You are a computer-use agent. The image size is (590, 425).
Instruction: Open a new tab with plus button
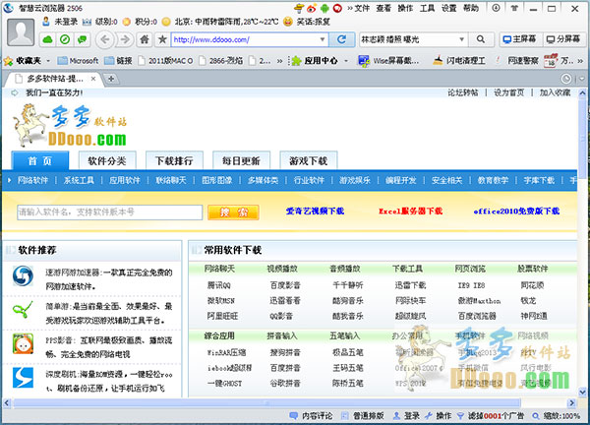(x=111, y=79)
